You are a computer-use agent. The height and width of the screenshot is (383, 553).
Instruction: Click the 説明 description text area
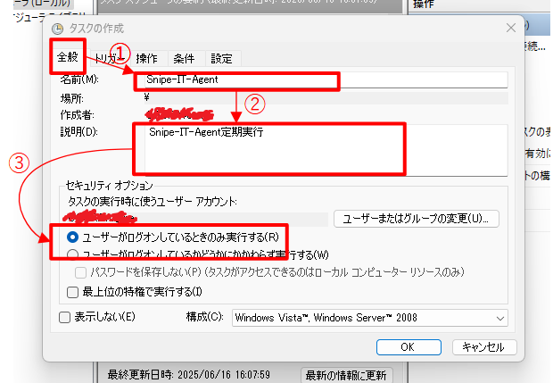tap(326, 150)
